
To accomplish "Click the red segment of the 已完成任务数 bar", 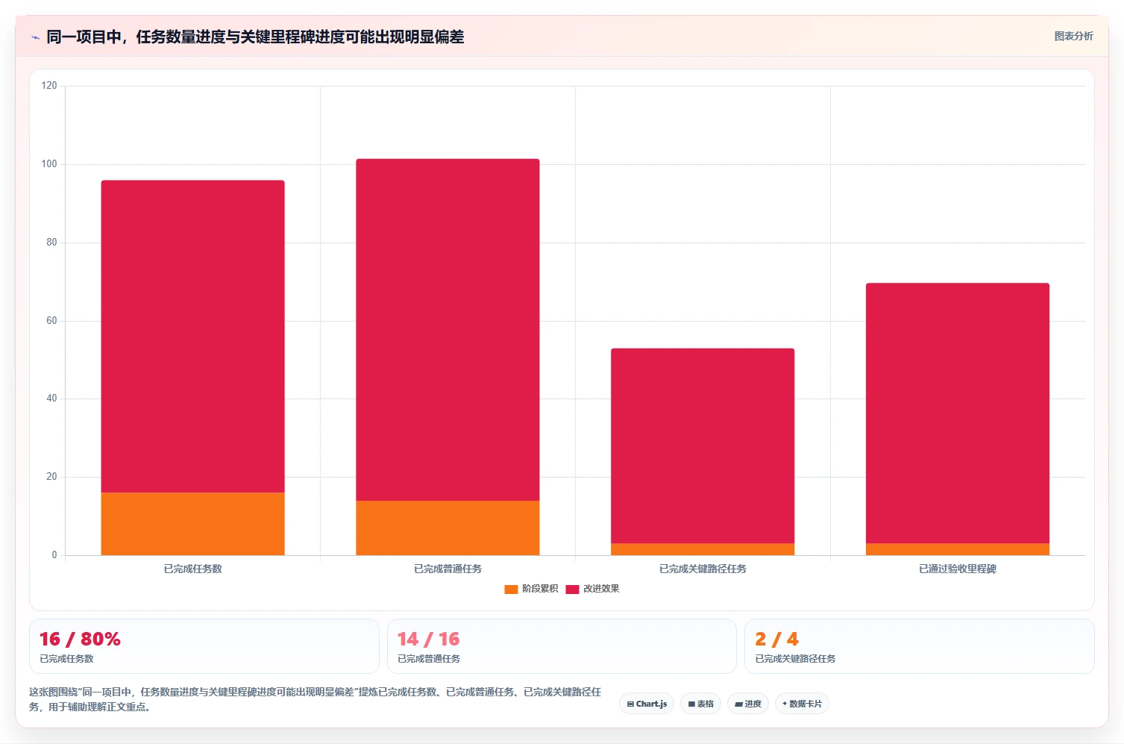I will pos(192,337).
